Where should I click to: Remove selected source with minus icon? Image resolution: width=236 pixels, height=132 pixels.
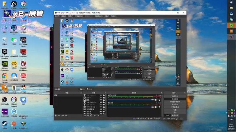[88, 115]
